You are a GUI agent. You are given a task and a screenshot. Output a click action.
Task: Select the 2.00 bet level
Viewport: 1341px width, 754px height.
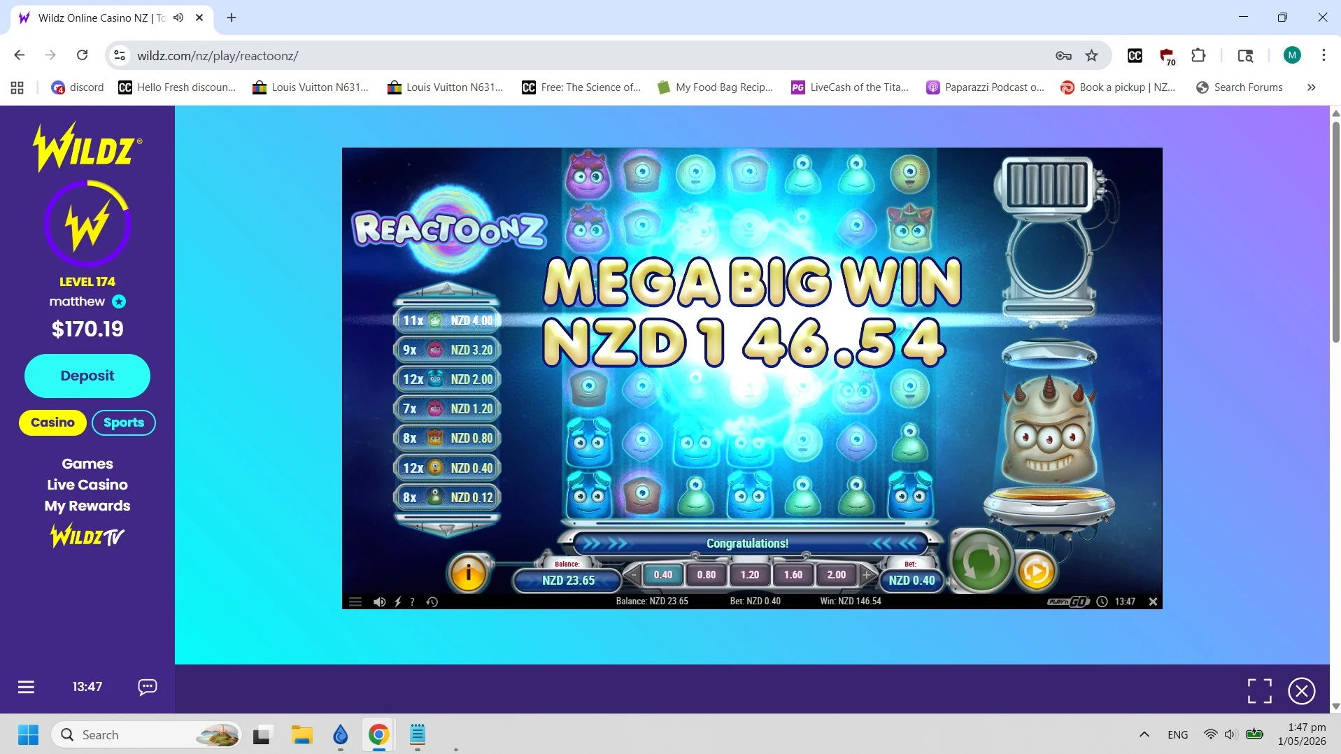(837, 575)
